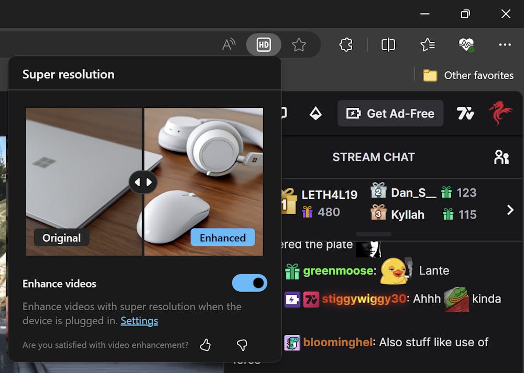Click stiggywiggy30's pink 7TV badge
524x373 pixels.
click(311, 299)
